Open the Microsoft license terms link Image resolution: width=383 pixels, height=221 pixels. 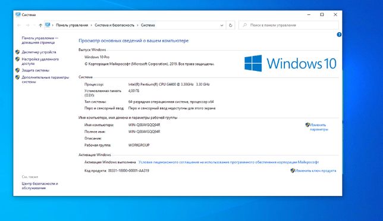pos(228,162)
